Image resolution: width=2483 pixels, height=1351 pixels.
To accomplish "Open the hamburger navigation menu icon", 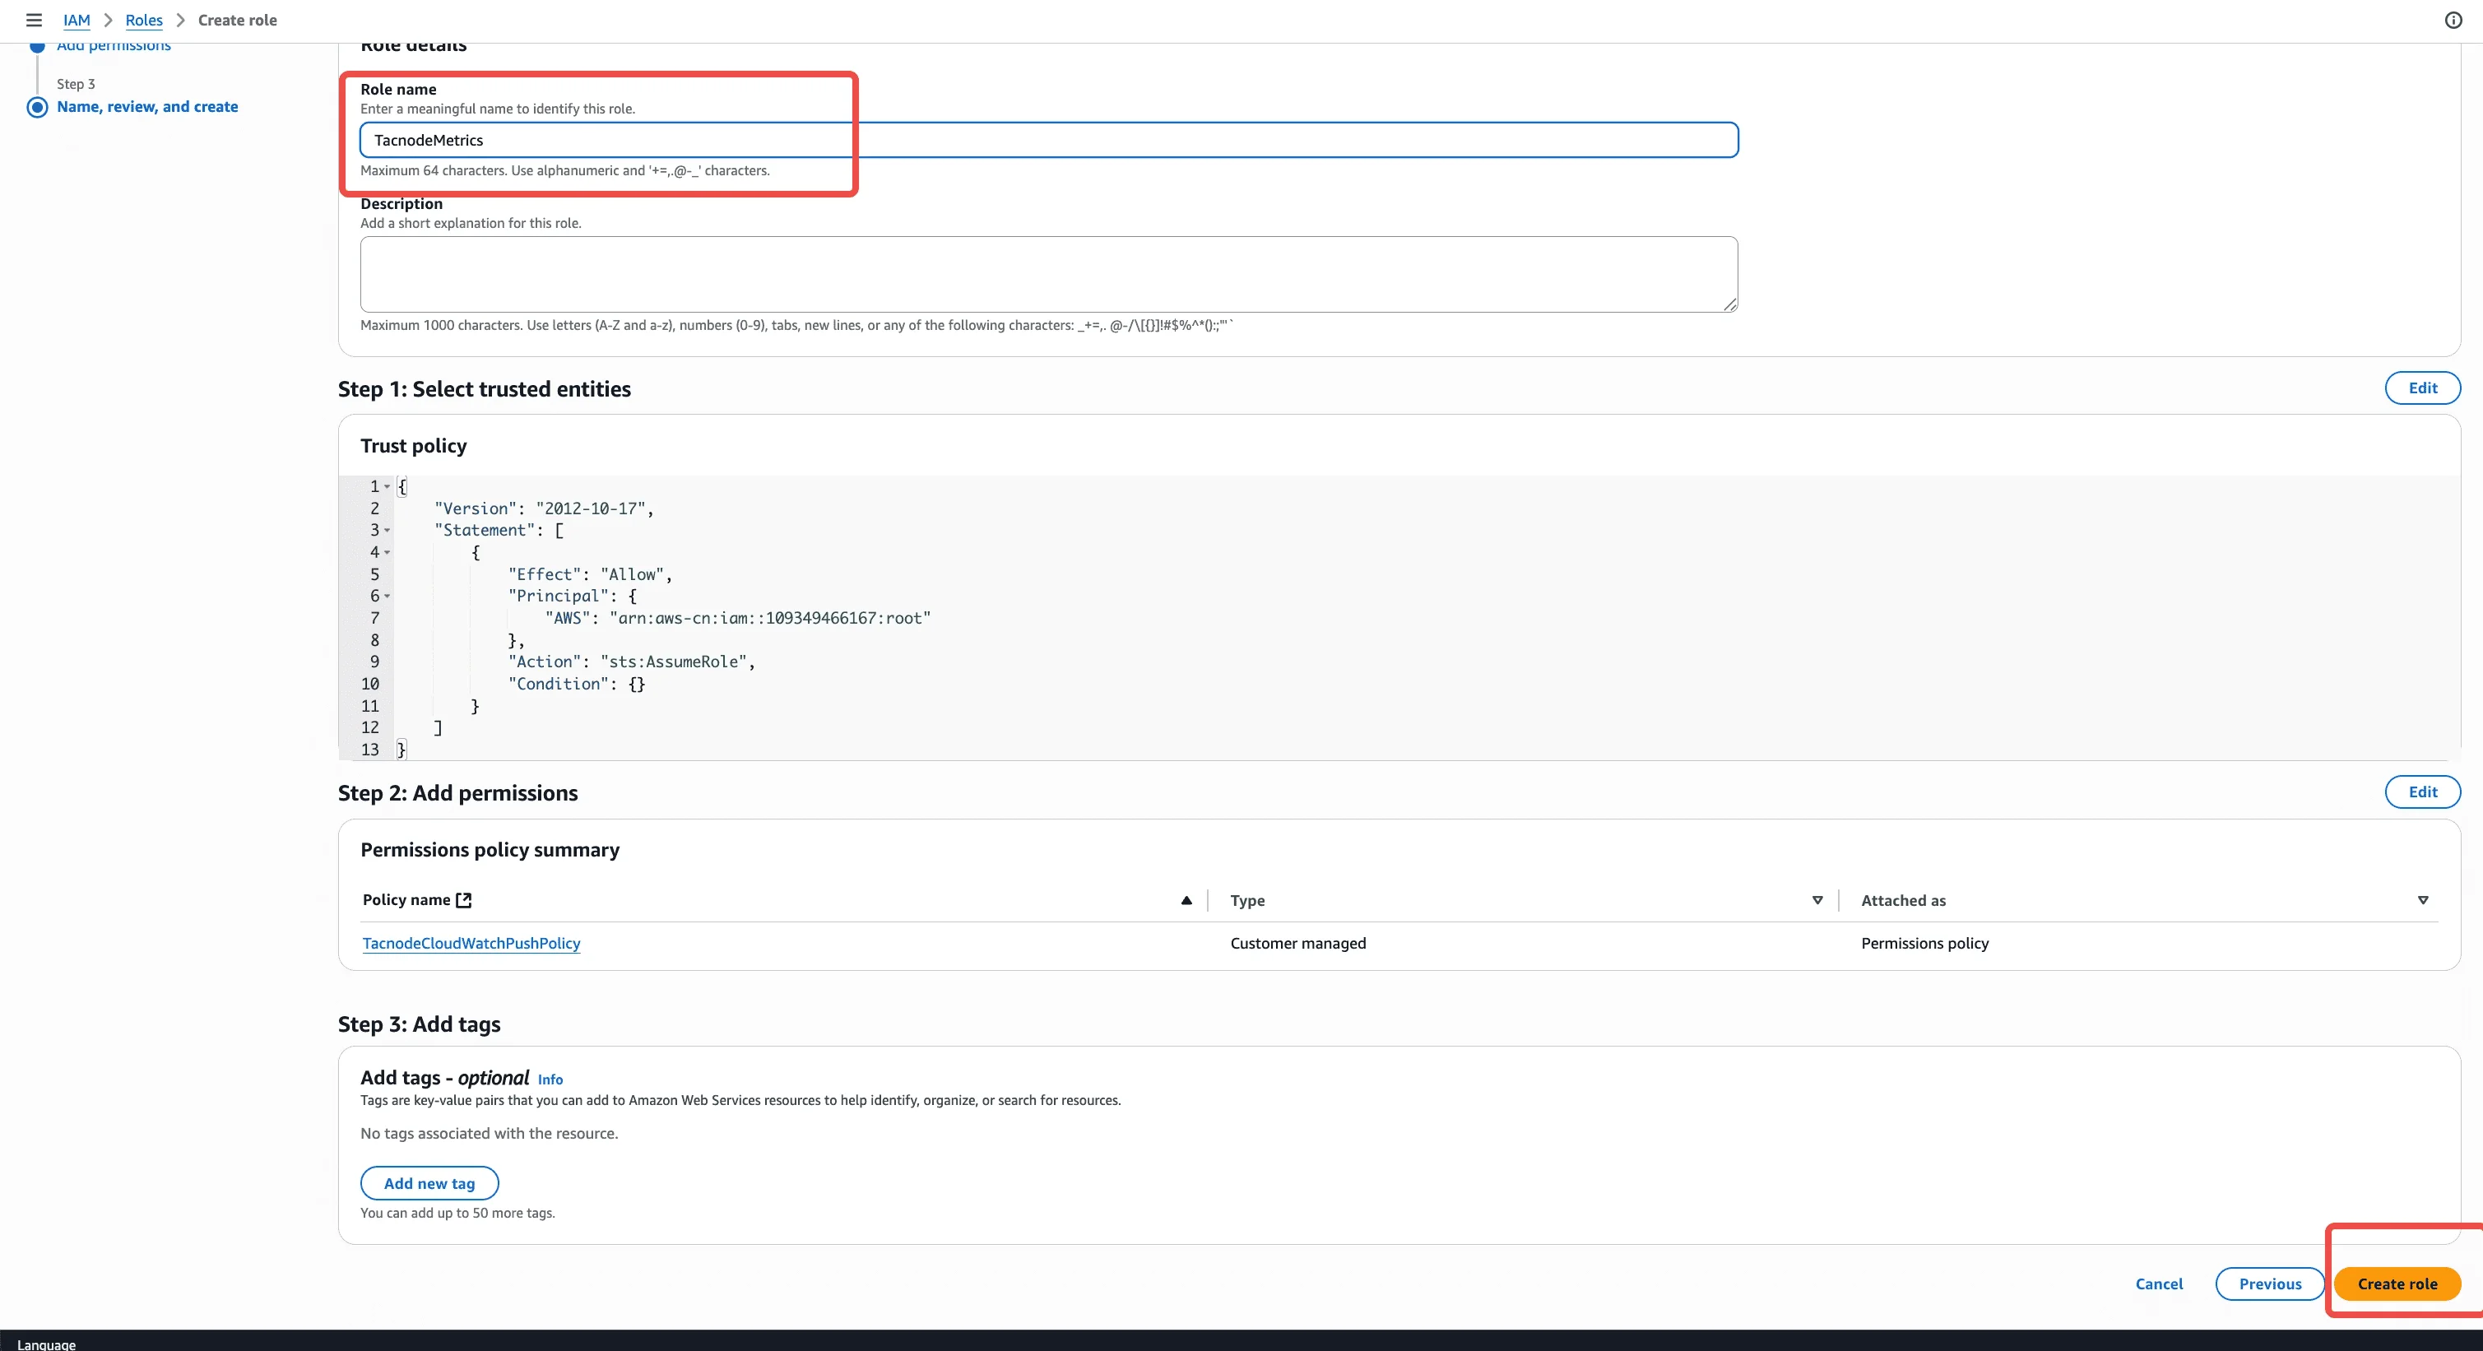I will pyautogui.click(x=34, y=21).
